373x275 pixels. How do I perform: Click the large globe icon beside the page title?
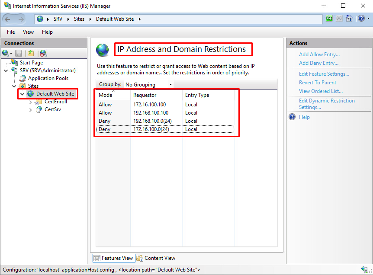pos(103,50)
